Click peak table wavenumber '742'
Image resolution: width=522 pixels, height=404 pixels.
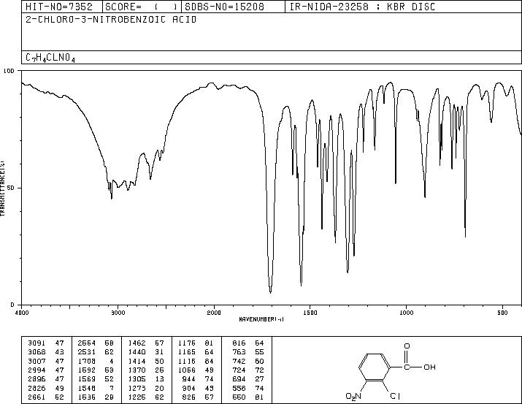coord(239,361)
